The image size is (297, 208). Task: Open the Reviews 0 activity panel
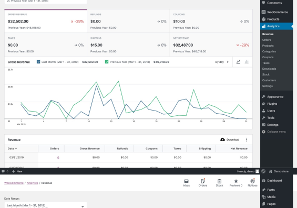[236, 183]
